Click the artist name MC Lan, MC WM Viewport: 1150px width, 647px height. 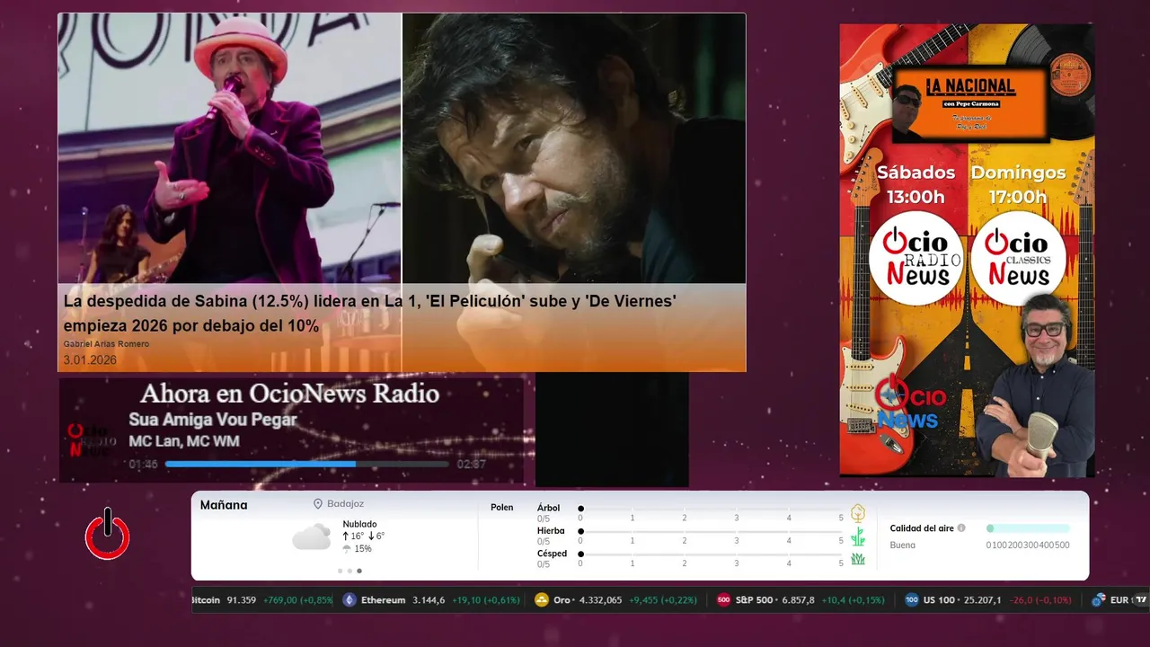coord(184,441)
